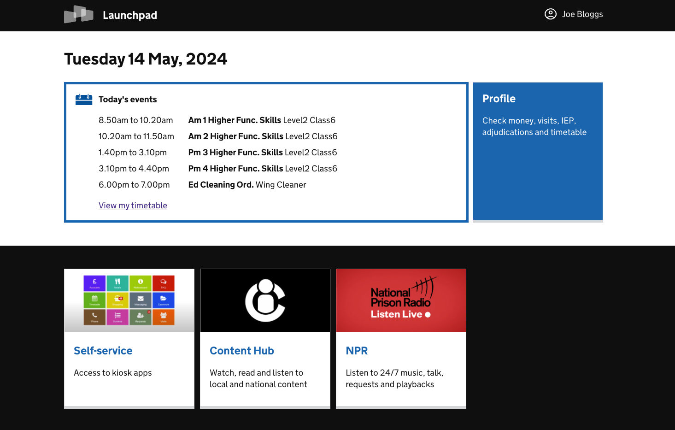The width and height of the screenshot is (675, 430).
Task: Open the Accounts kiosk app
Action: (x=94, y=283)
